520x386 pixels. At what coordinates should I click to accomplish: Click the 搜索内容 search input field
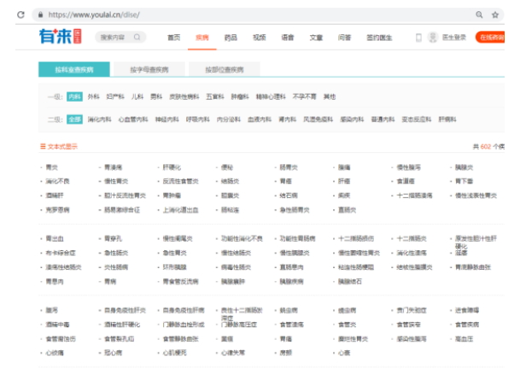112,38
